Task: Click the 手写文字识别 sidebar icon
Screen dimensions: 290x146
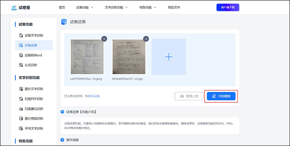Action: 21,129
